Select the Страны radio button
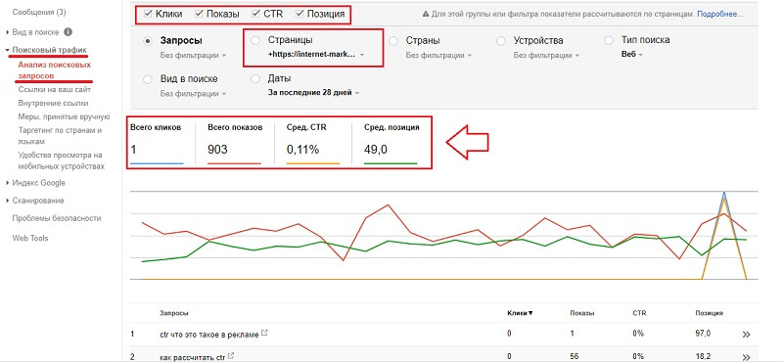The height and width of the screenshot is (362, 783). [x=393, y=41]
